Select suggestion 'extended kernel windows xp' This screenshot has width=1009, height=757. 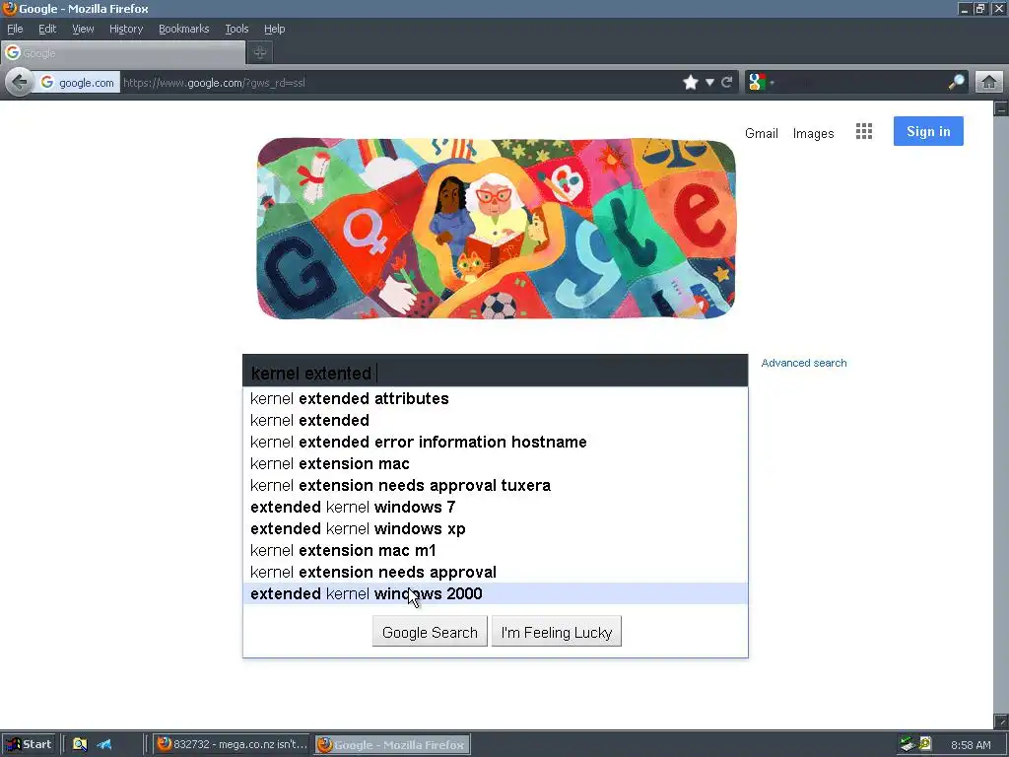(x=495, y=528)
